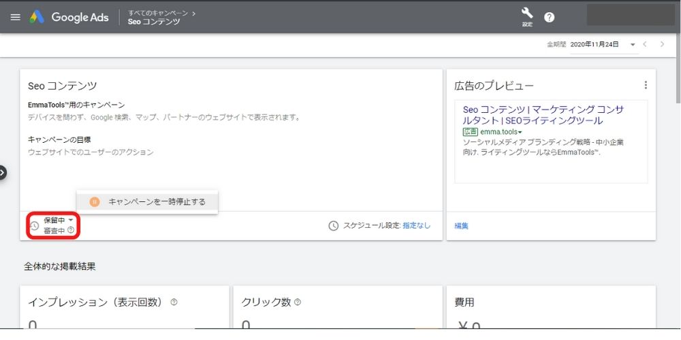Select キャンペーンを一時停止する menu option
The width and height of the screenshot is (681, 340).
point(147,202)
